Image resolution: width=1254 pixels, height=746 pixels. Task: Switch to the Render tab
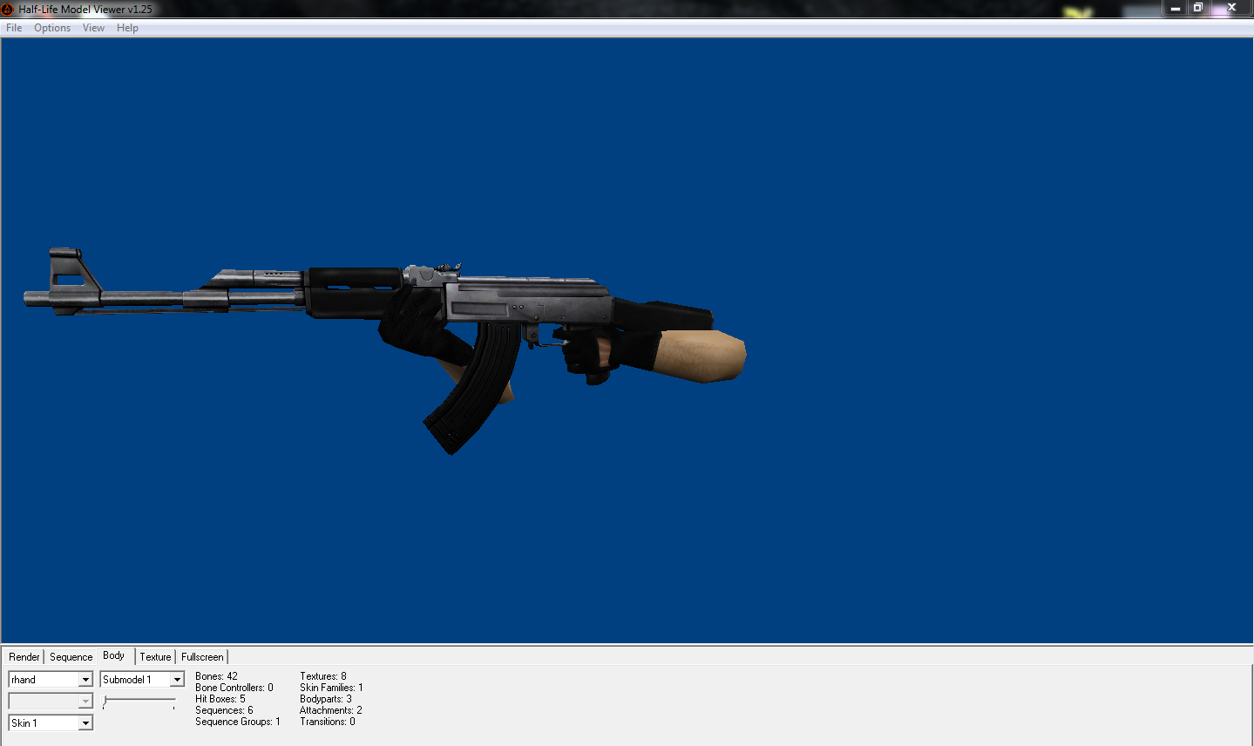24,657
